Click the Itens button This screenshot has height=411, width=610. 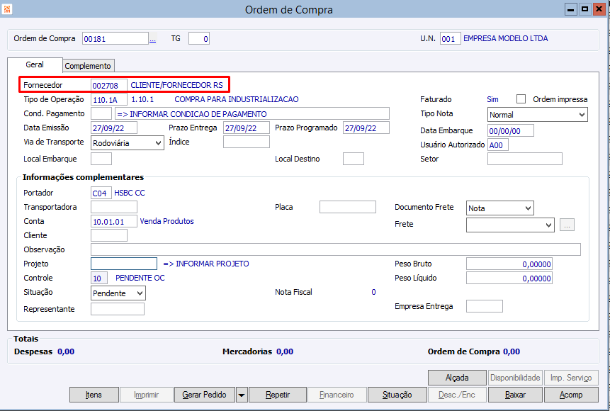(94, 395)
